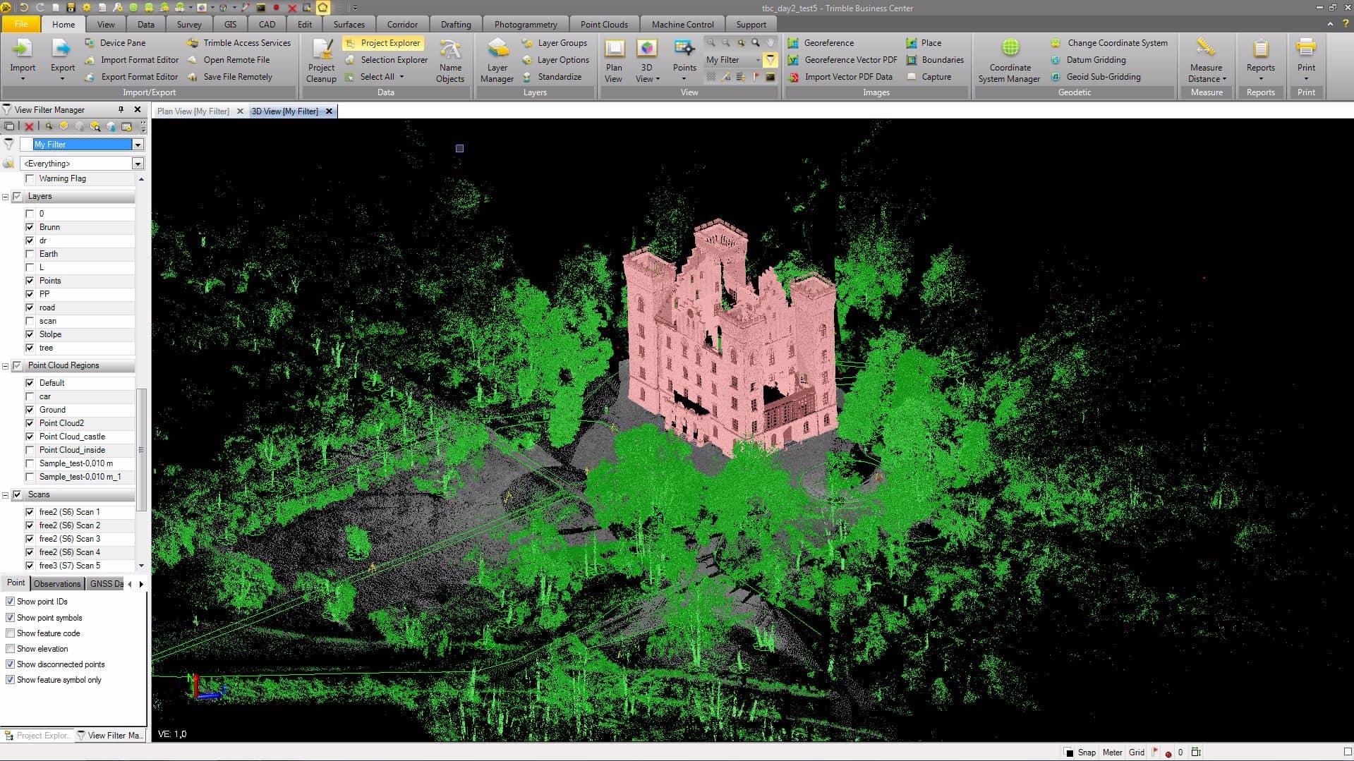This screenshot has height=761, width=1354.
Task: Switch to Project Explorer bottom tab
Action: [37, 736]
